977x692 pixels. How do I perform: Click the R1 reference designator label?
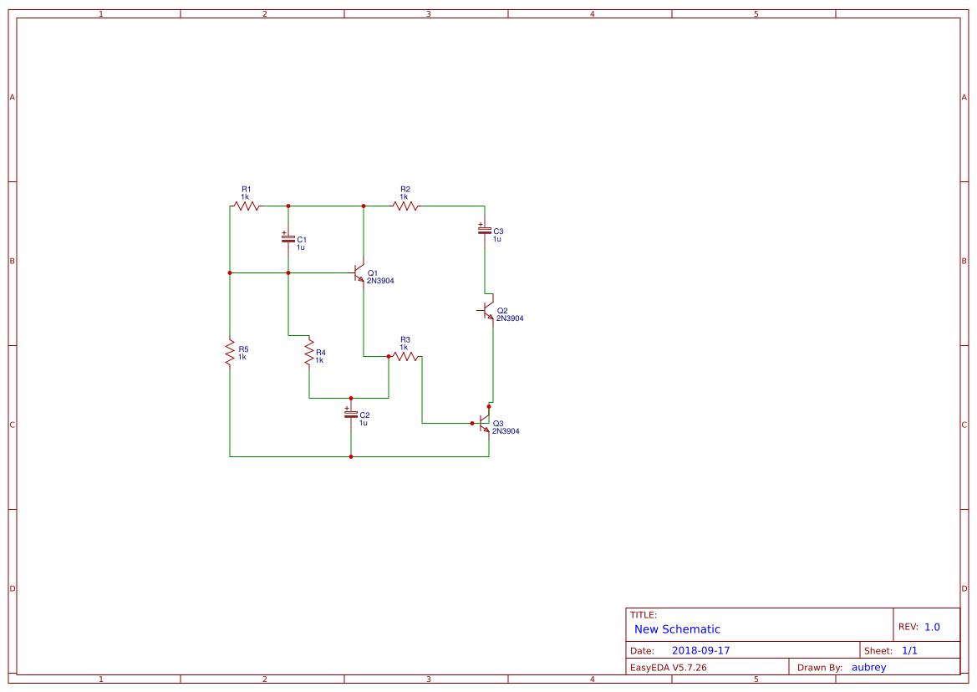point(244,188)
